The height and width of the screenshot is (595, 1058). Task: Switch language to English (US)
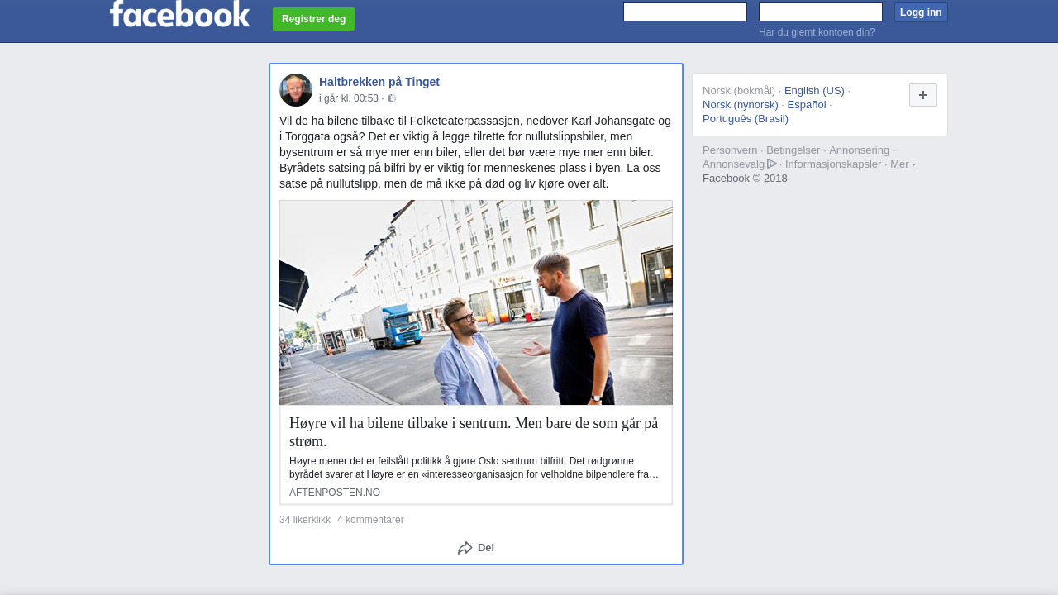pos(814,91)
